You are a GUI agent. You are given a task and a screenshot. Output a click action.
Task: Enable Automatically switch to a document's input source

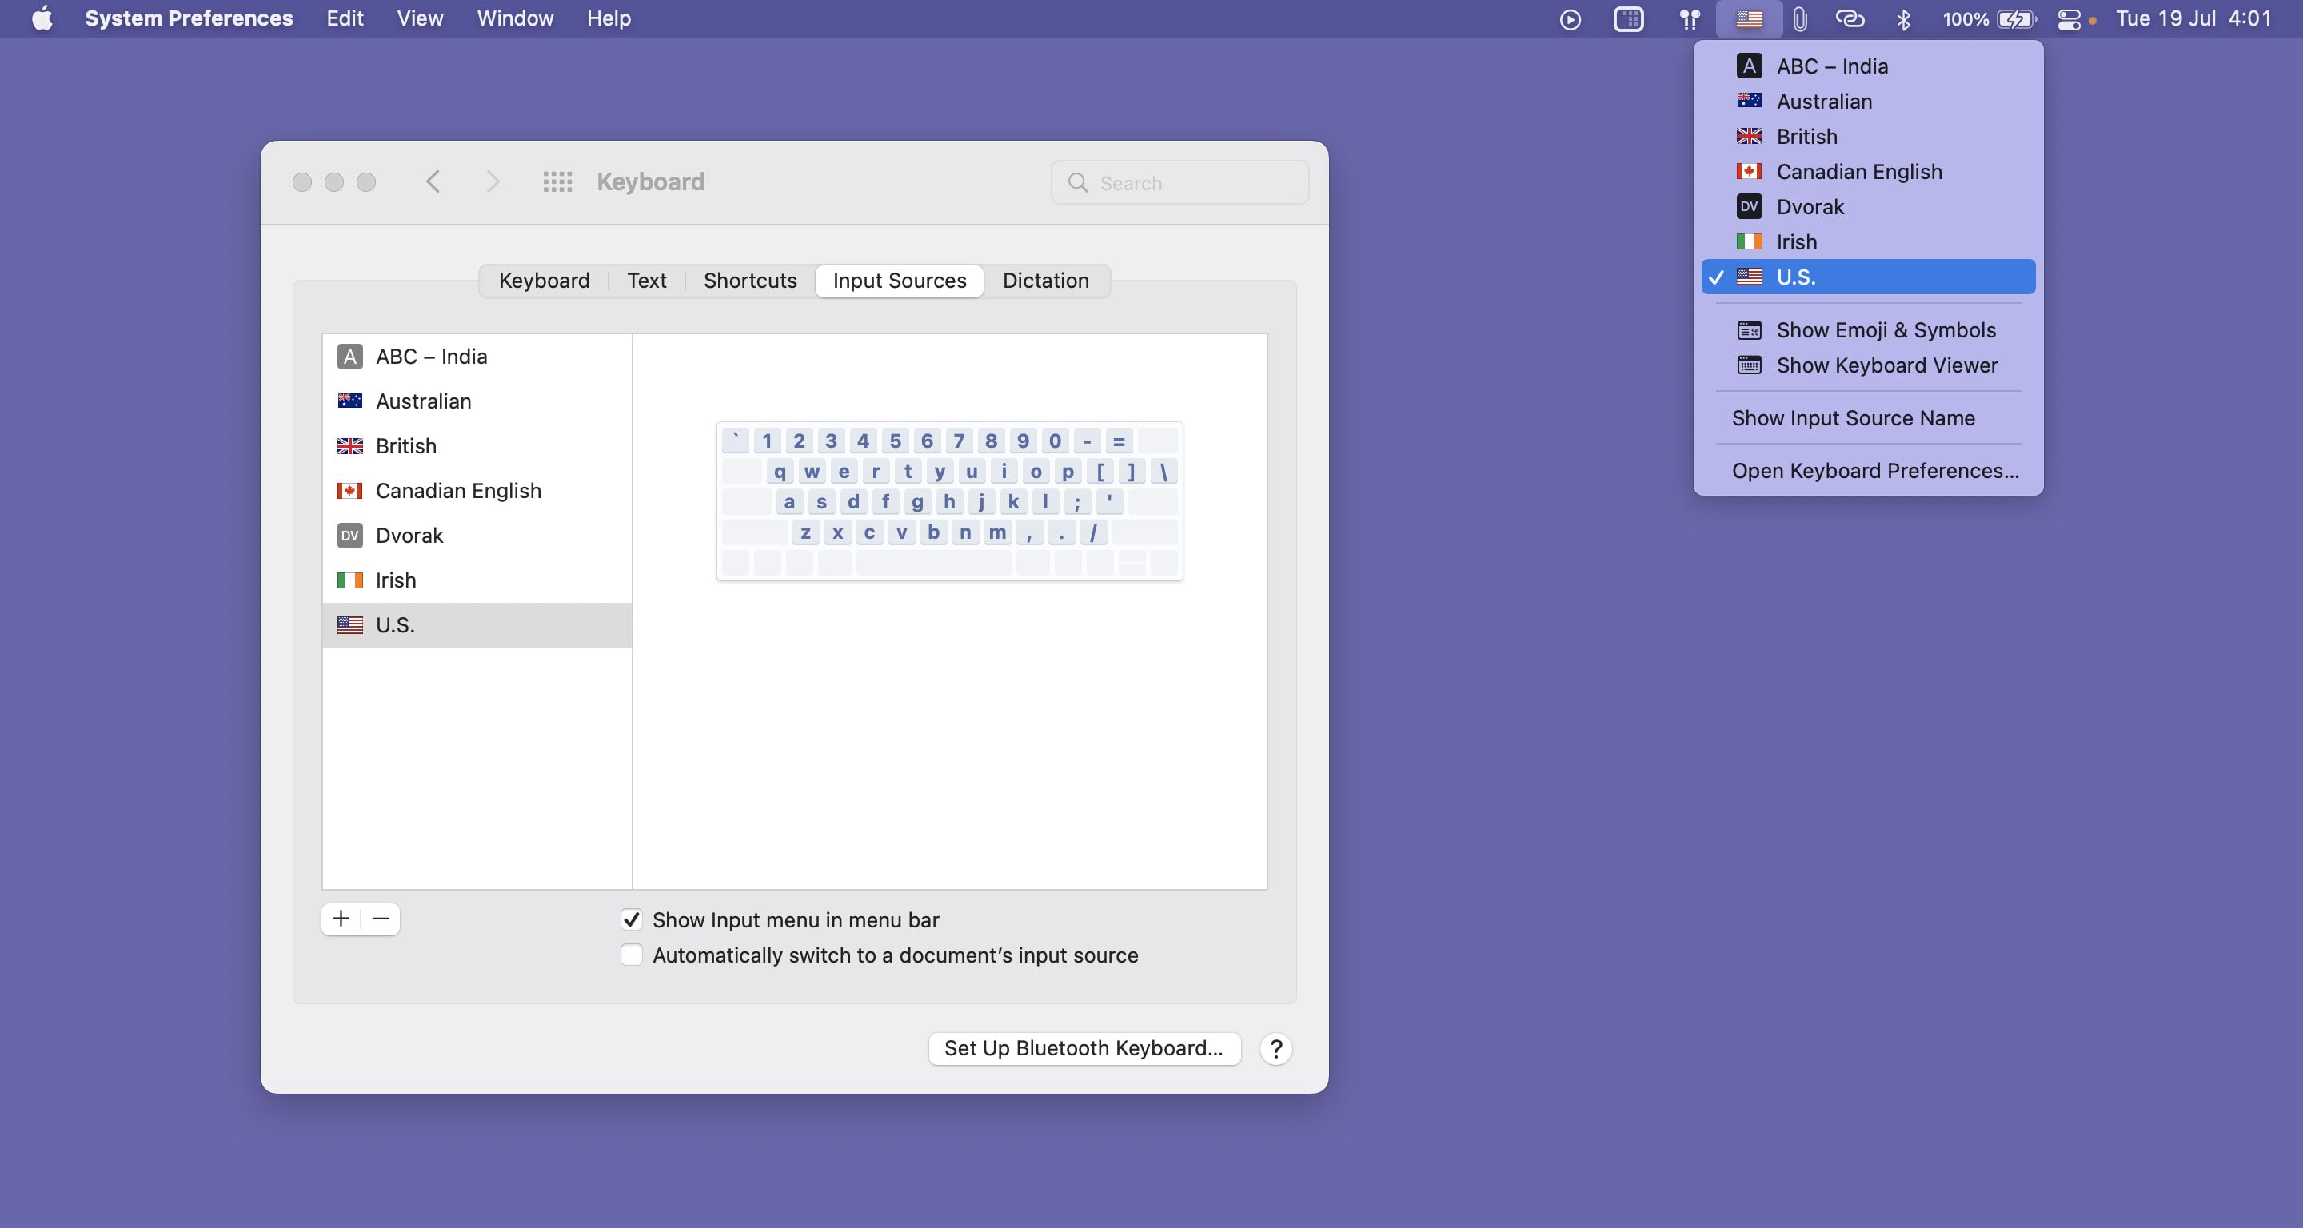(632, 955)
